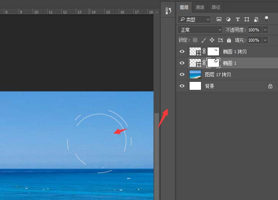Open the 填充 slider arrow

[x=265, y=40]
